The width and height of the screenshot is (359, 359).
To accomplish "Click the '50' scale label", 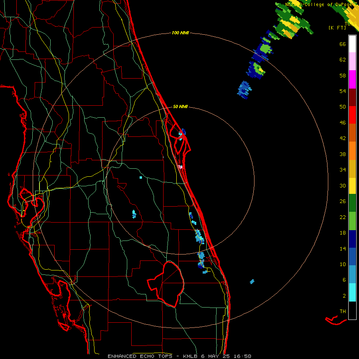I will (x=343, y=107).
